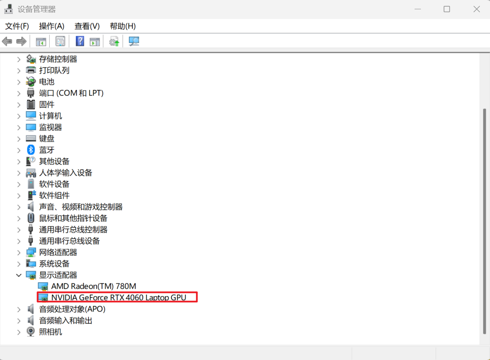Close the 设备管理器 window

pos(477,9)
